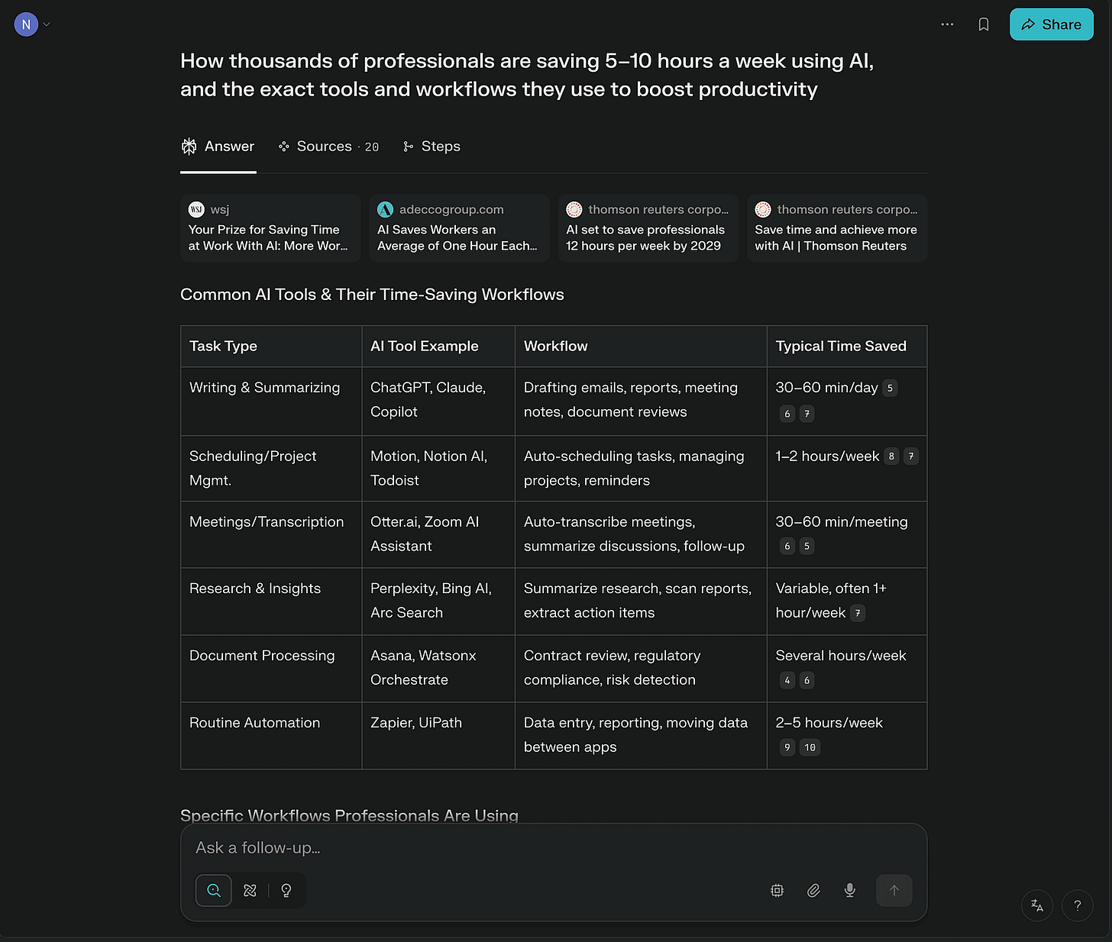The image size is (1112, 942).
Task: Open the wsj source card
Action: 270,227
